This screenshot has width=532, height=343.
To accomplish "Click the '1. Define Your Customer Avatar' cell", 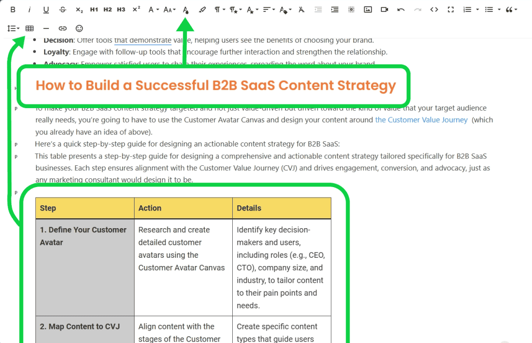I will [x=85, y=267].
